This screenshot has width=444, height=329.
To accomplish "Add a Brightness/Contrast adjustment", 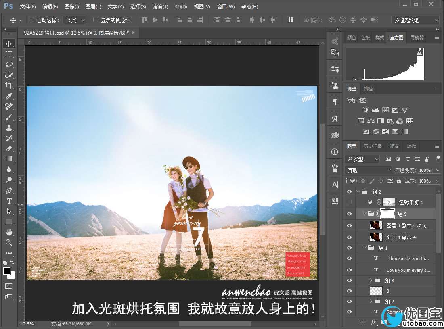I will pos(366,110).
